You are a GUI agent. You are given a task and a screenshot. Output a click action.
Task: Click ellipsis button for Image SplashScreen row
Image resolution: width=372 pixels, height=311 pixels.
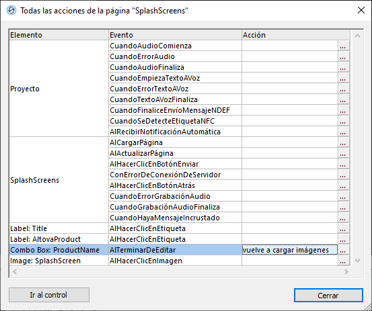coord(343,261)
